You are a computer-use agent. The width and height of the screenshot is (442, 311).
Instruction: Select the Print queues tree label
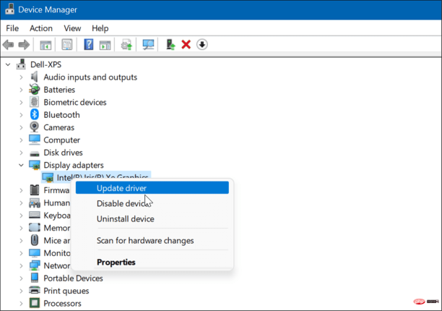click(66, 291)
